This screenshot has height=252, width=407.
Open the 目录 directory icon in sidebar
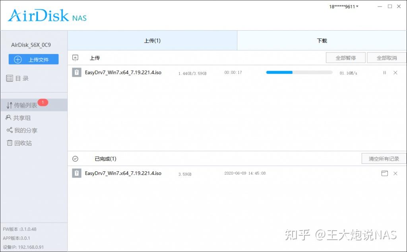[x=10, y=78]
